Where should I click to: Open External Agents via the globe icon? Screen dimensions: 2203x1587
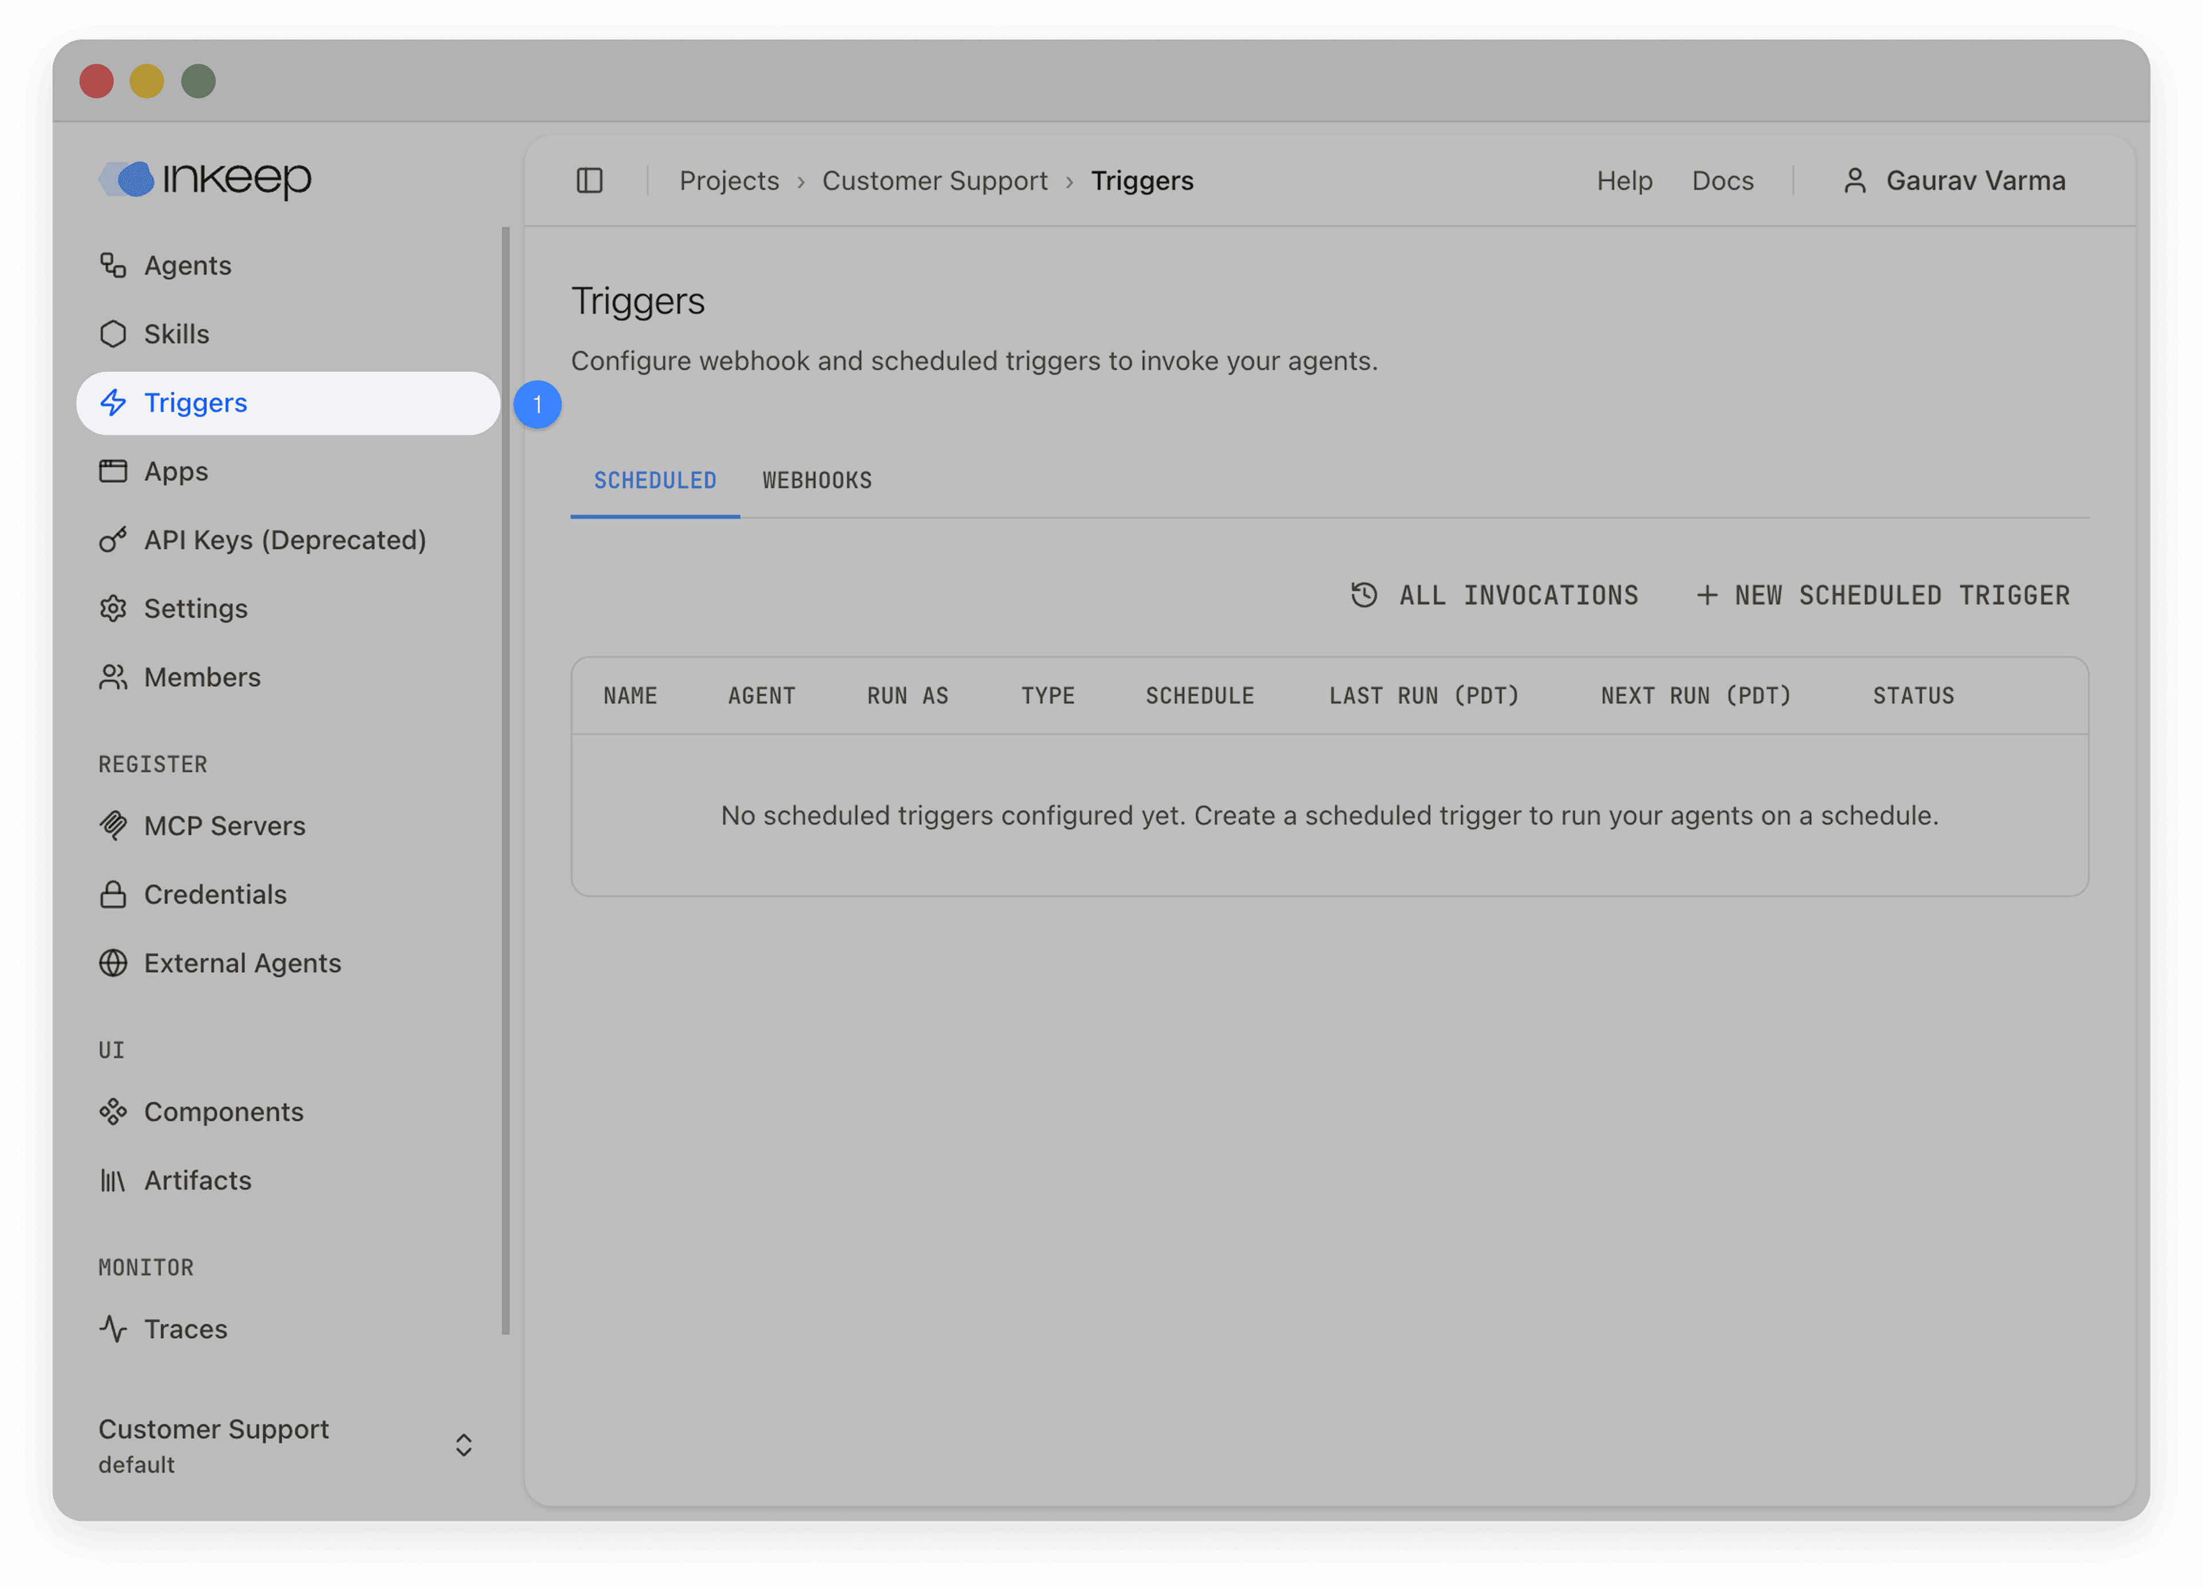click(114, 963)
